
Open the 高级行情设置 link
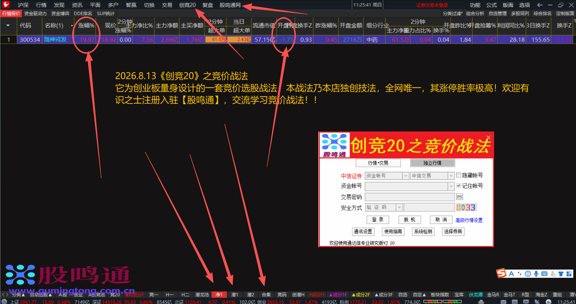click(x=469, y=220)
